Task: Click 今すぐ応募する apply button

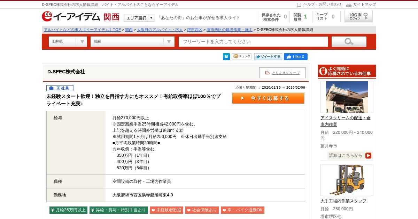Action: (268, 98)
